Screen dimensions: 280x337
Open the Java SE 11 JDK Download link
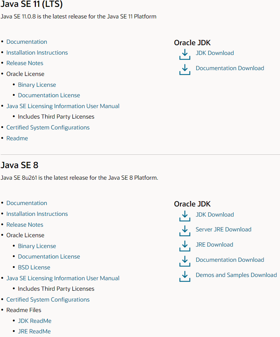215,53
